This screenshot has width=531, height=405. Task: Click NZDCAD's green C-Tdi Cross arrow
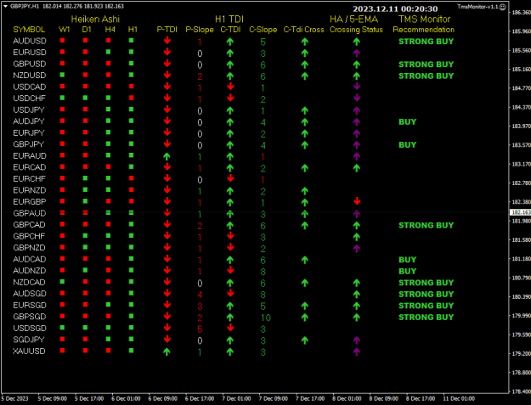(x=305, y=283)
